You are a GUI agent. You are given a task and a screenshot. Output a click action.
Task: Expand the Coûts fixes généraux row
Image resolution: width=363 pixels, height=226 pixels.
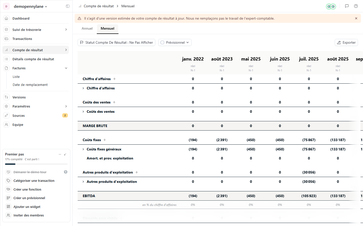tap(83, 149)
